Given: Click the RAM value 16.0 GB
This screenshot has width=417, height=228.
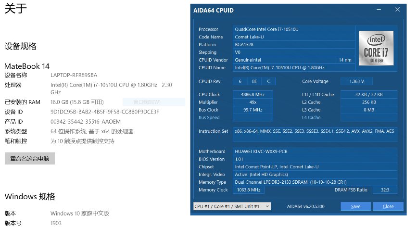Looking at the screenshot, I should [77, 102].
